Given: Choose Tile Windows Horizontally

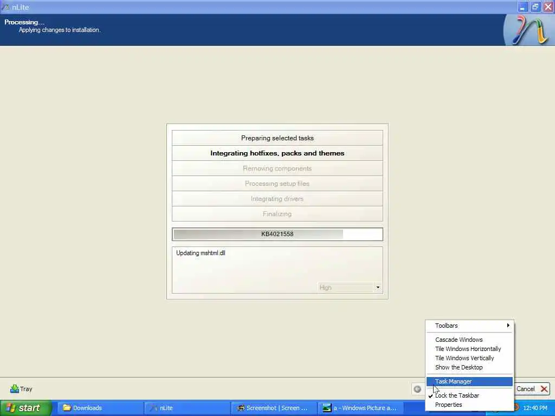Looking at the screenshot, I should tap(469, 349).
